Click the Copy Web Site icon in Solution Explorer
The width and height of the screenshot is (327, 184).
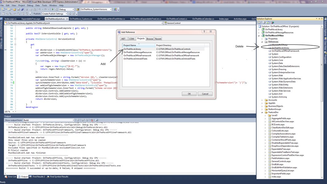tap(273, 22)
